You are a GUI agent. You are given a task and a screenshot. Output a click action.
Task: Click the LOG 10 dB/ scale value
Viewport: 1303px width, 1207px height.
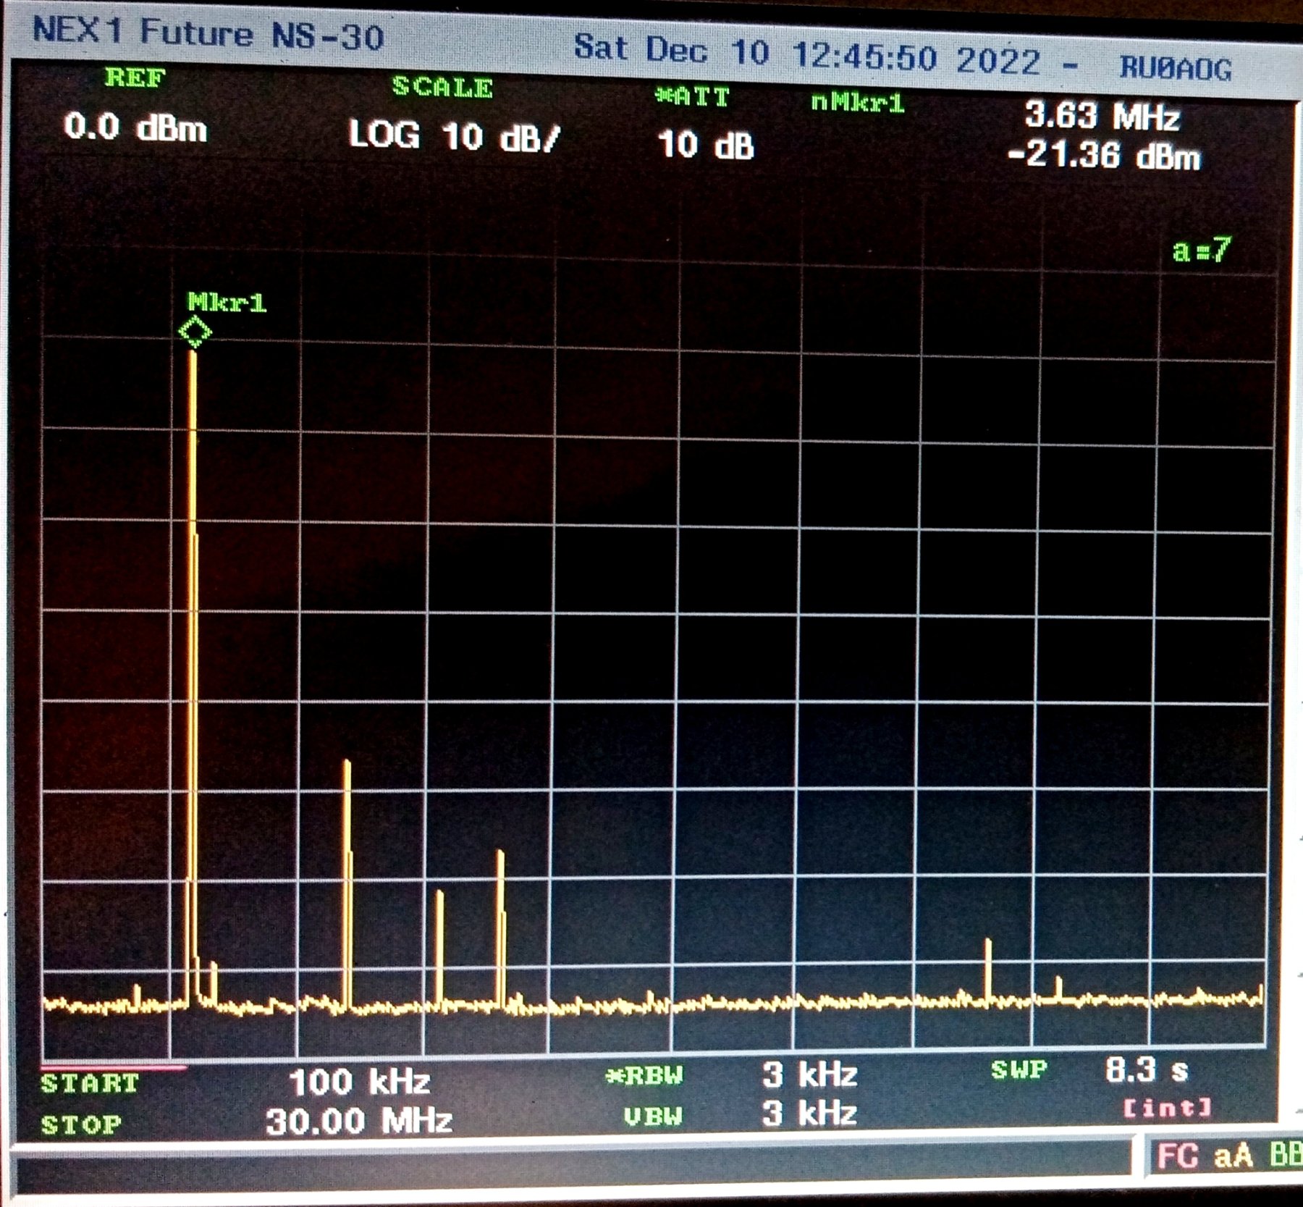point(455,136)
